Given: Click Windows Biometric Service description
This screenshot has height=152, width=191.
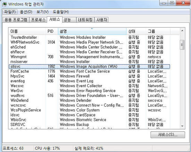Looking at the screenshot, I should tap(83, 120).
